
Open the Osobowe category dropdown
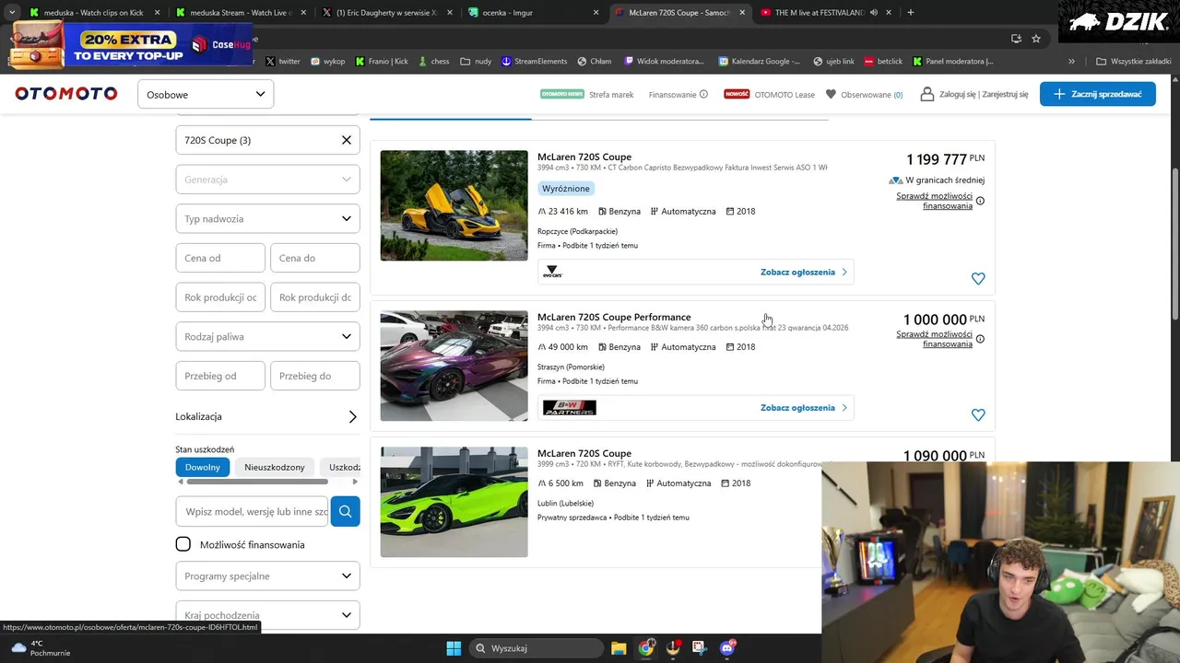click(206, 94)
